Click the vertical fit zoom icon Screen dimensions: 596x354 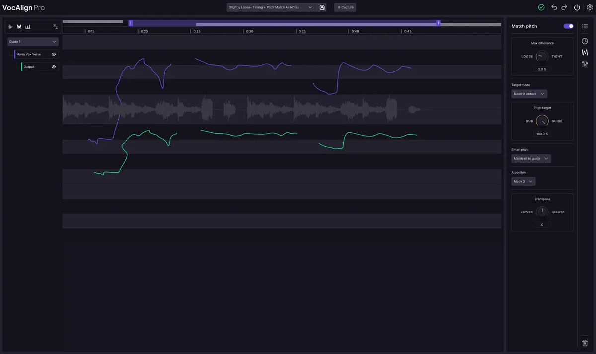tap(55, 27)
